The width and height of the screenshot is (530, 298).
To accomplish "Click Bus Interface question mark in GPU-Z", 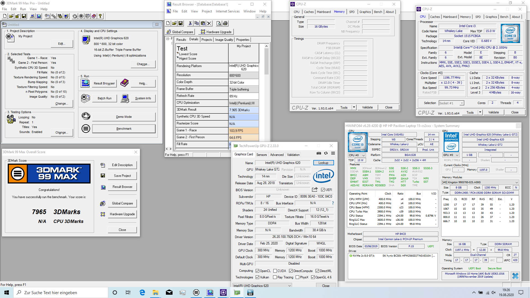I will point(333,203).
